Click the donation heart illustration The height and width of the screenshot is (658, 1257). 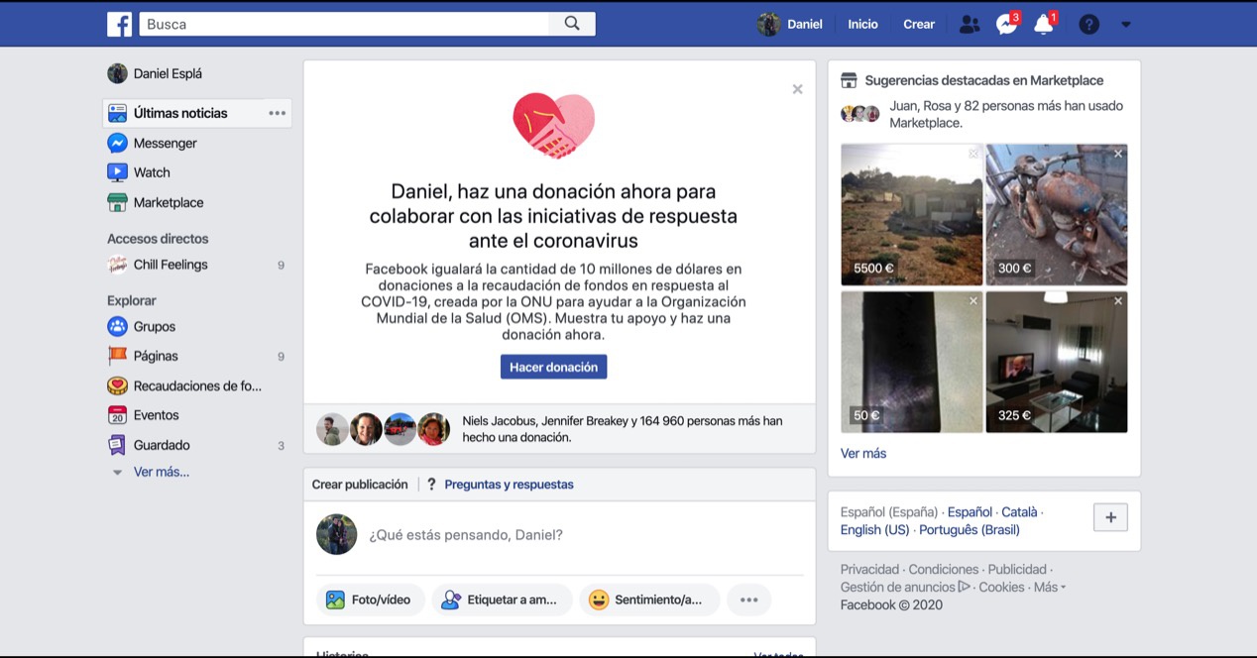pos(553,125)
